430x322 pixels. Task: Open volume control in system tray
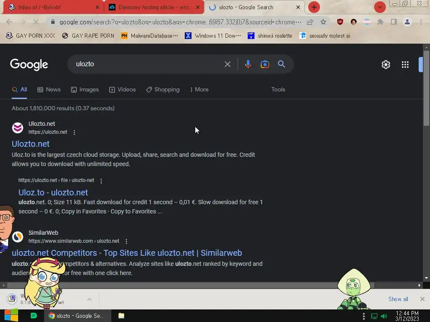384,316
